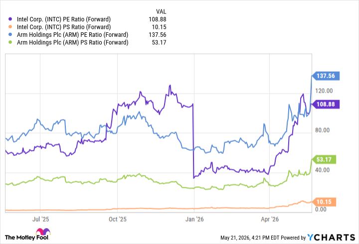359x244 pixels.
Task: Click the Jul '25 x-axis label
Action: tap(40, 219)
